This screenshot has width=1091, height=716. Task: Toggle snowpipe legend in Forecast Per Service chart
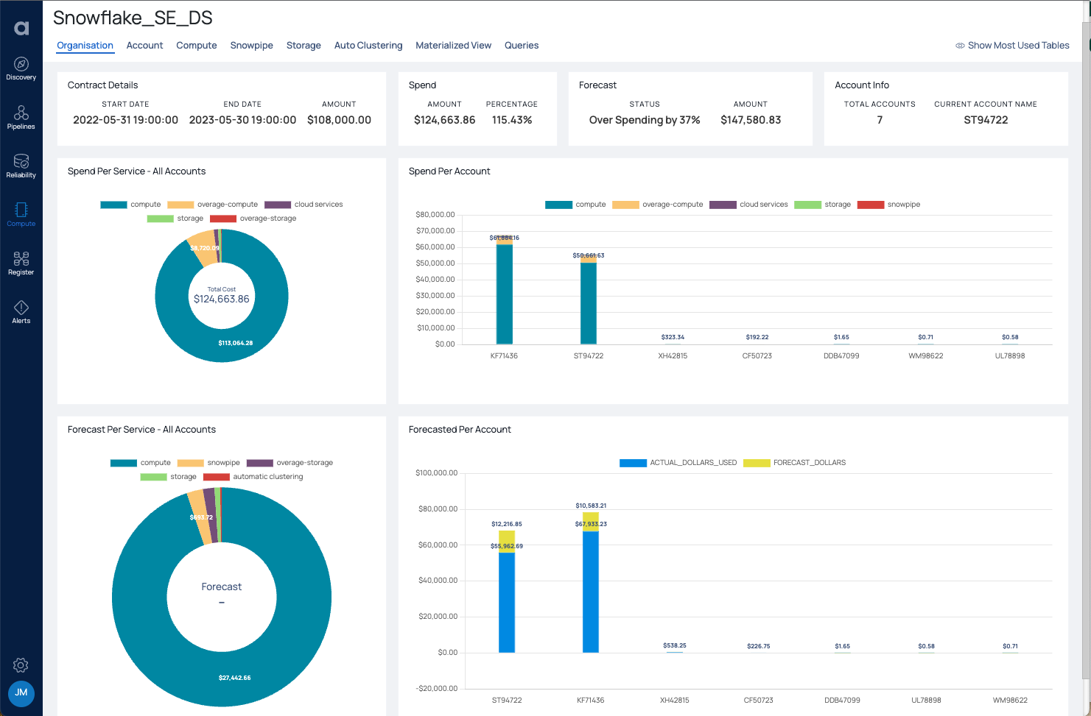[x=208, y=463]
